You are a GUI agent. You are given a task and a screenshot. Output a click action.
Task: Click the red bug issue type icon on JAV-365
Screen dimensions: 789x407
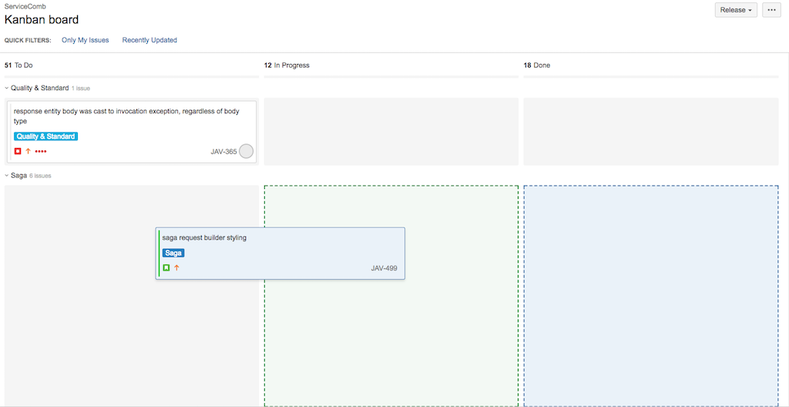click(x=18, y=151)
